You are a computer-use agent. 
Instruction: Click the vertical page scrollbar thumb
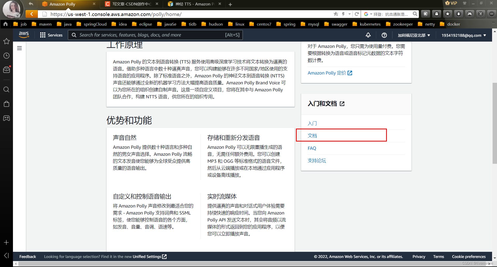(x=495, y=123)
